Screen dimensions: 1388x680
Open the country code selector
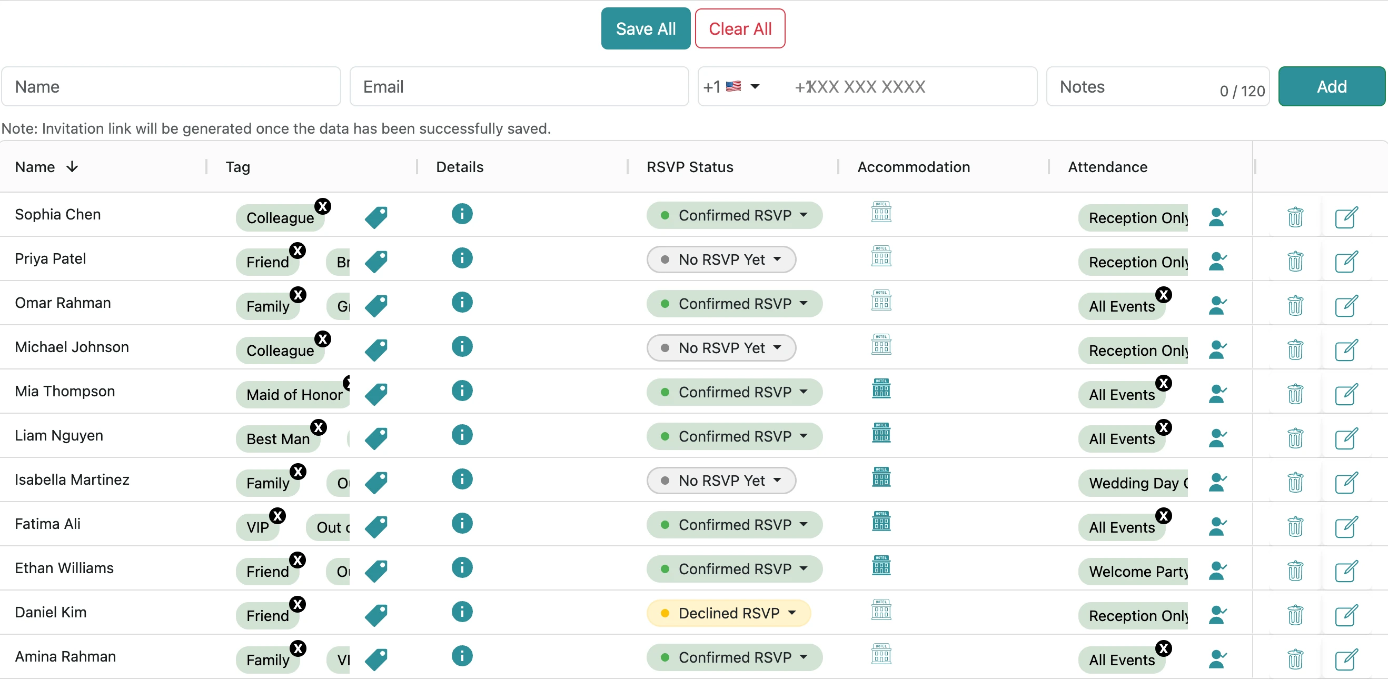733,86
